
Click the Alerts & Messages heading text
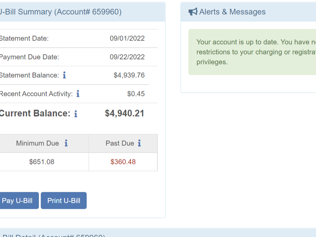pyautogui.click(x=232, y=12)
